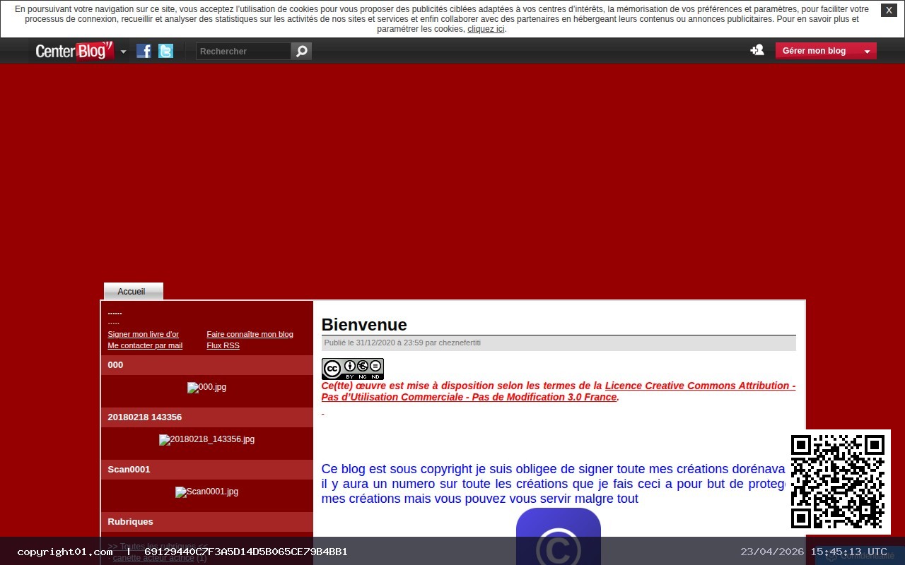Follow the Licence Creative Commons Attribution link
This screenshot has width=905, height=565.
pos(700,386)
